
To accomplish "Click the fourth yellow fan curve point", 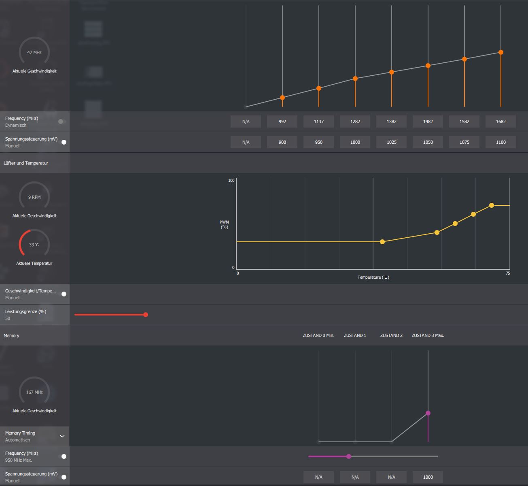I will point(473,214).
